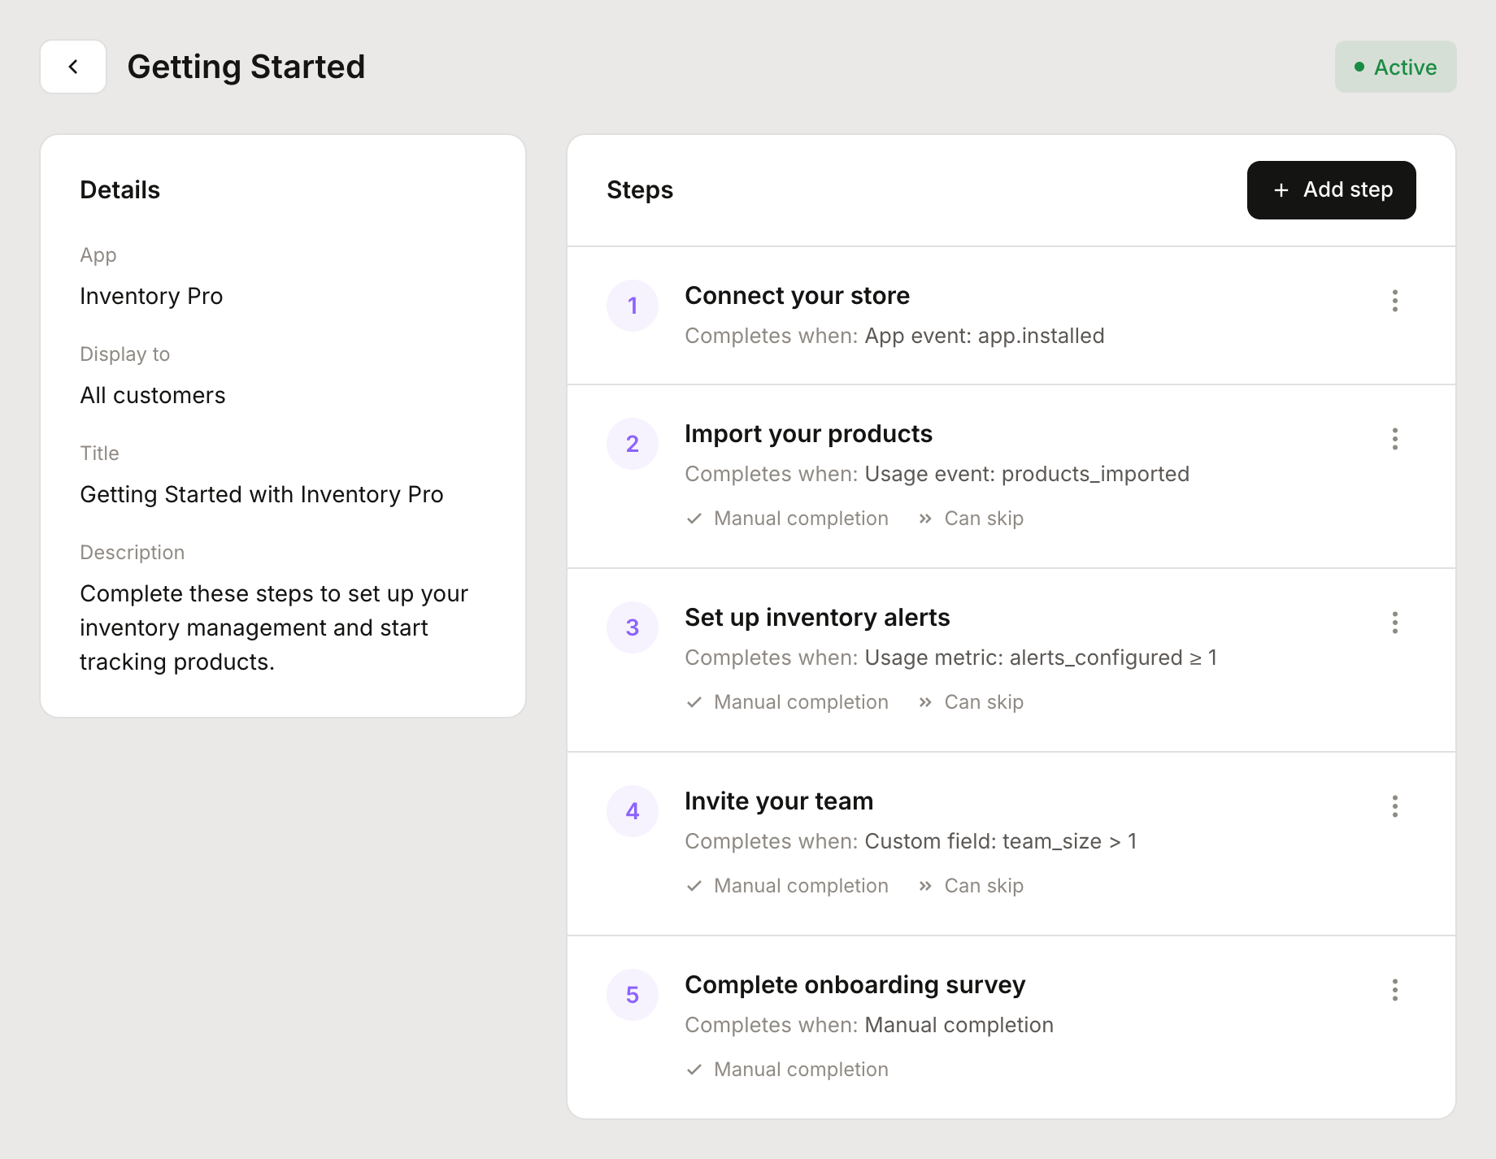This screenshot has height=1159, width=1496.
Task: Click the Details panel header
Action: point(120,189)
